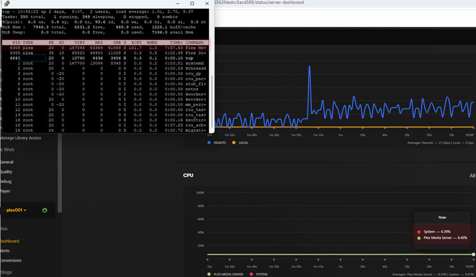Click the PuTTY icon in terminal title bar
Screen dimensions: 476x277
[x=7, y=4]
